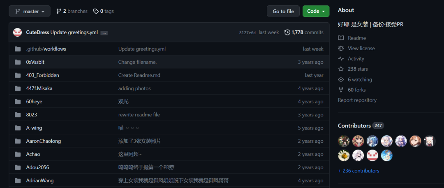The width and height of the screenshot is (444, 188).
Task: Click the daisy flower contributor avatar
Action: tap(344, 155)
